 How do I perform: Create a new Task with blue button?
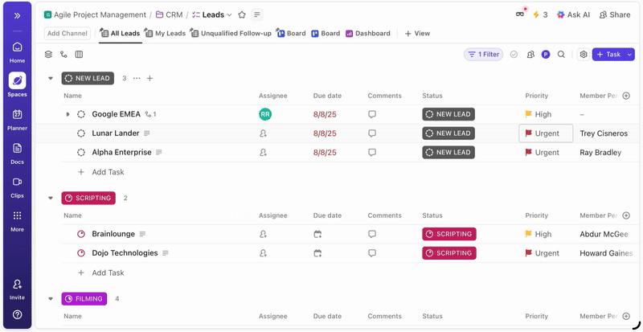click(608, 55)
